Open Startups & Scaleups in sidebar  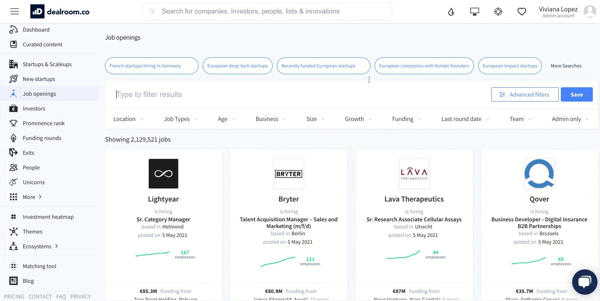point(47,64)
